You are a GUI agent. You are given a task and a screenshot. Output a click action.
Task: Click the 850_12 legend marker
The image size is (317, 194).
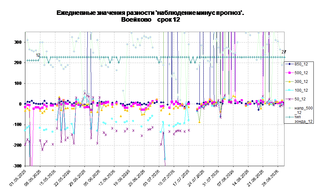pyautogui.click(x=289, y=64)
